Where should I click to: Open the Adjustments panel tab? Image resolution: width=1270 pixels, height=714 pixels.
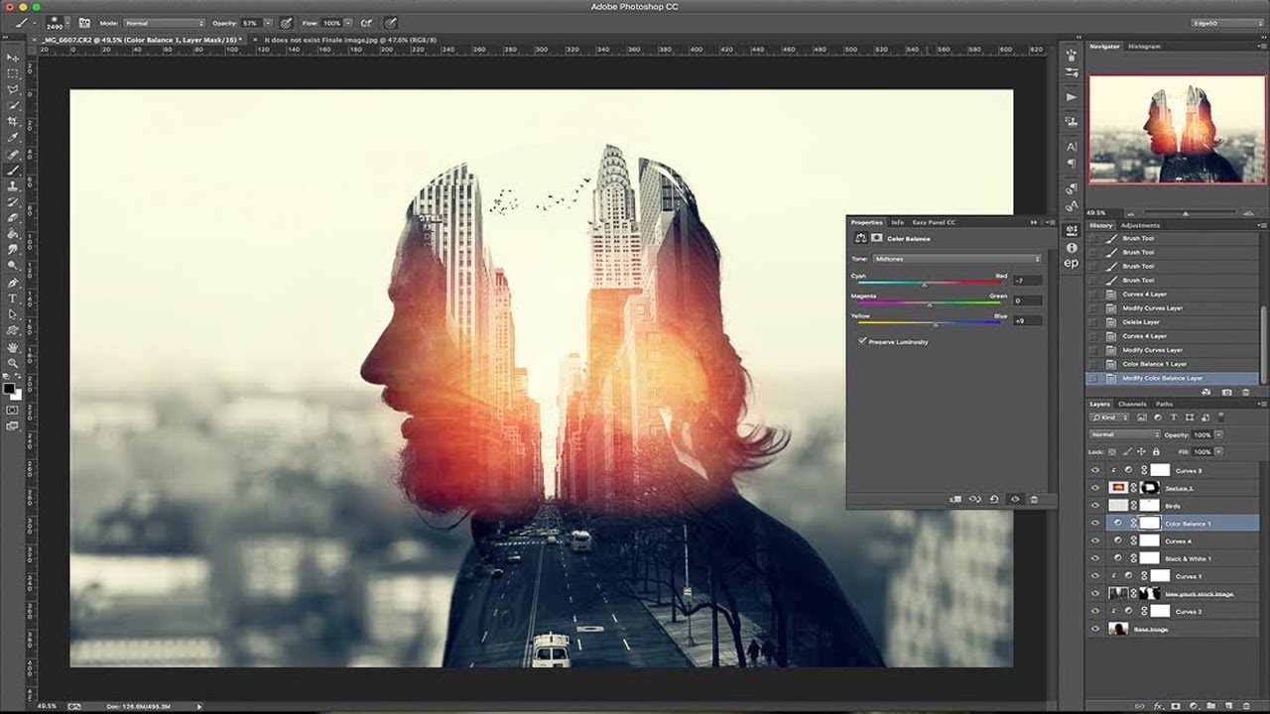click(1140, 225)
